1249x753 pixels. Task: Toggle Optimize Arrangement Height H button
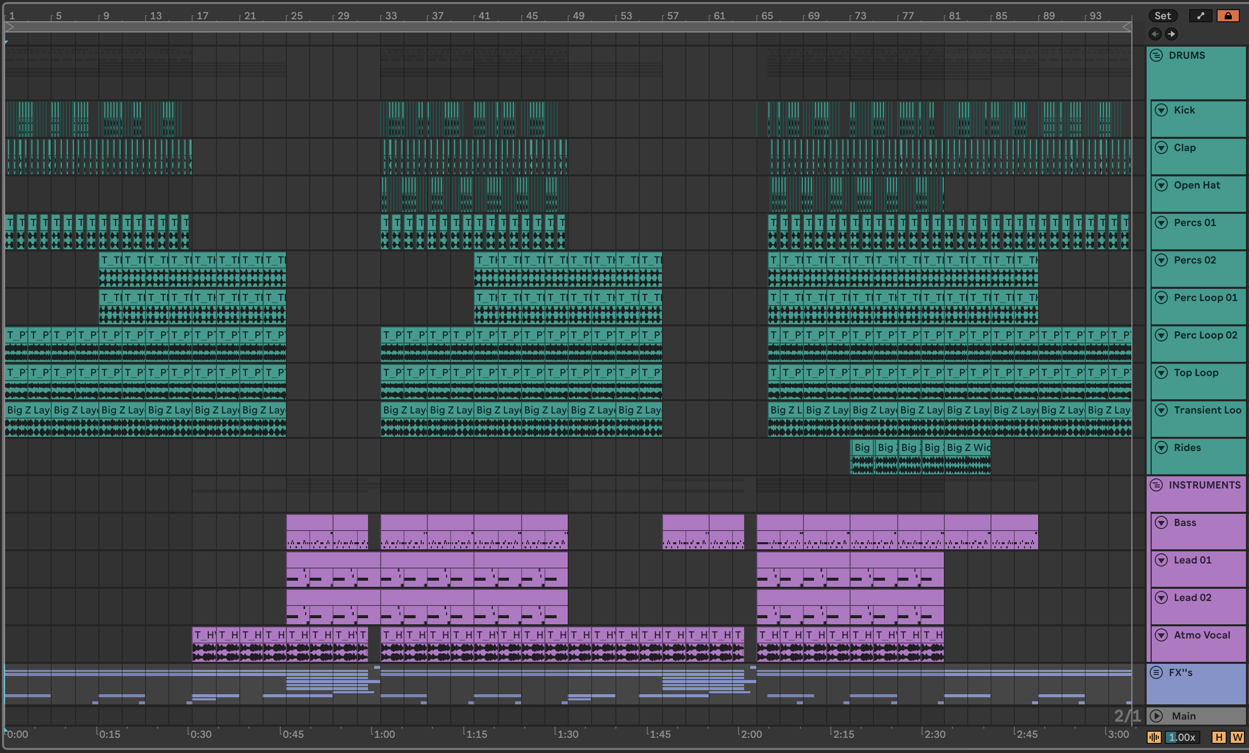1219,737
